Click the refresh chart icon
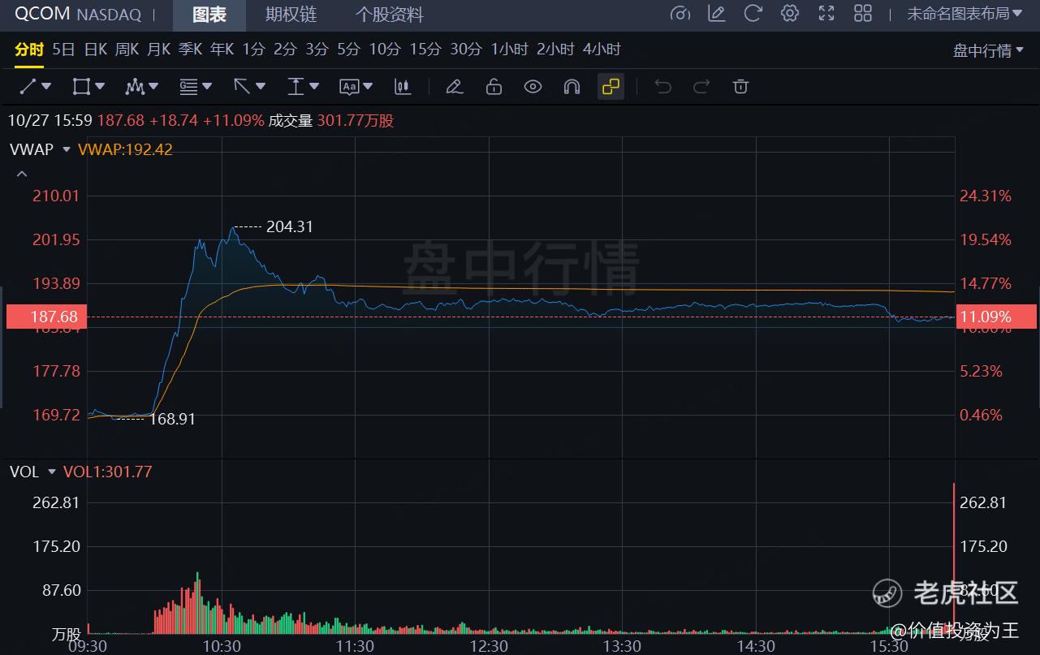This screenshot has width=1040, height=655. pyautogui.click(x=752, y=13)
